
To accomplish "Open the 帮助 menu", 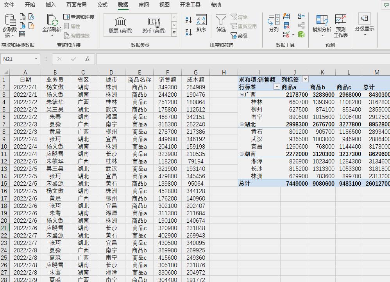I will click(x=216, y=5).
